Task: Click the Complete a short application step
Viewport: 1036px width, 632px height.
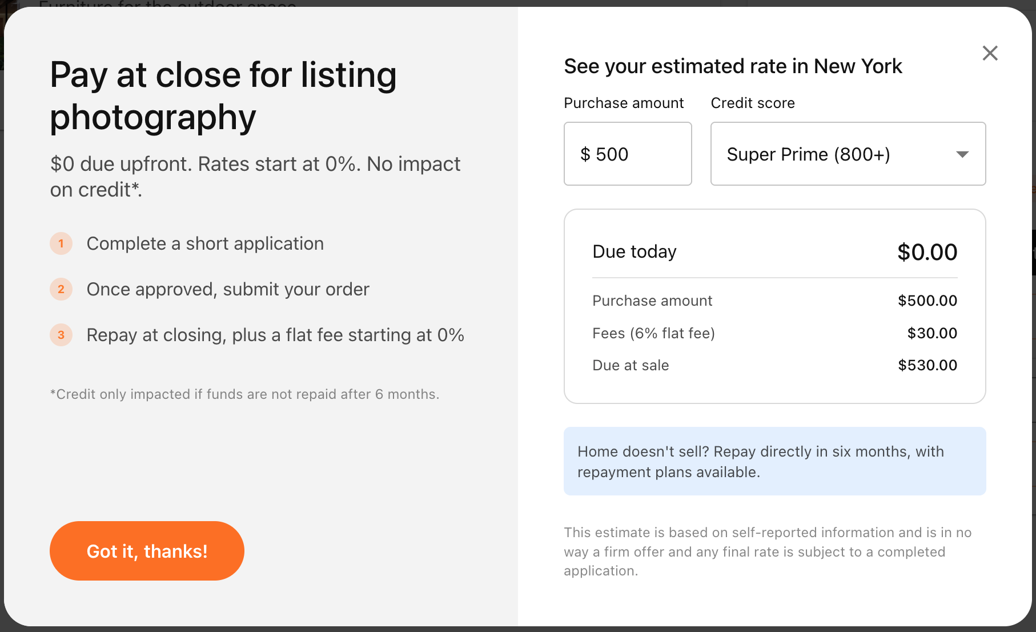Action: 205,243
